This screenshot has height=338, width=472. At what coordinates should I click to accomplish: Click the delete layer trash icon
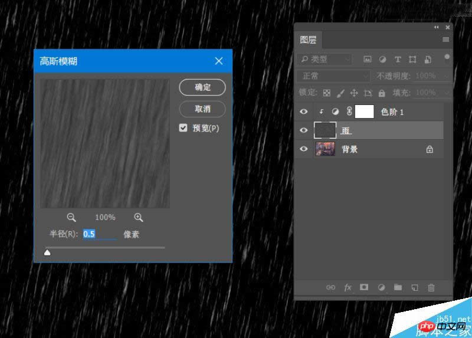[431, 287]
